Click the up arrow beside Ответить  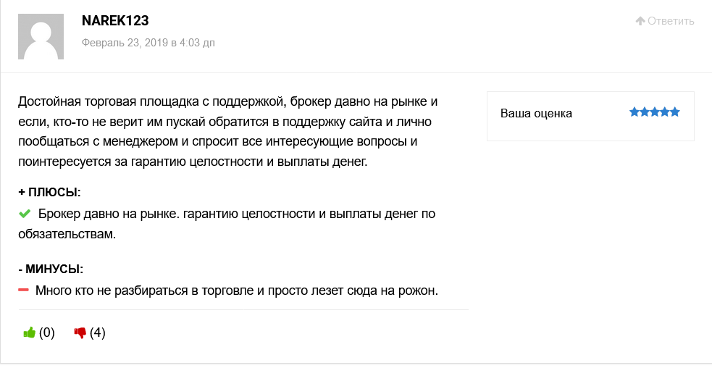[x=640, y=21]
